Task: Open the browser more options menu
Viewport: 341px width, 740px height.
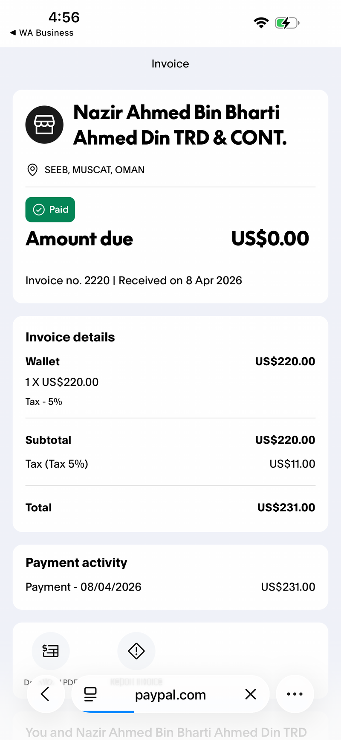Action: point(295,694)
